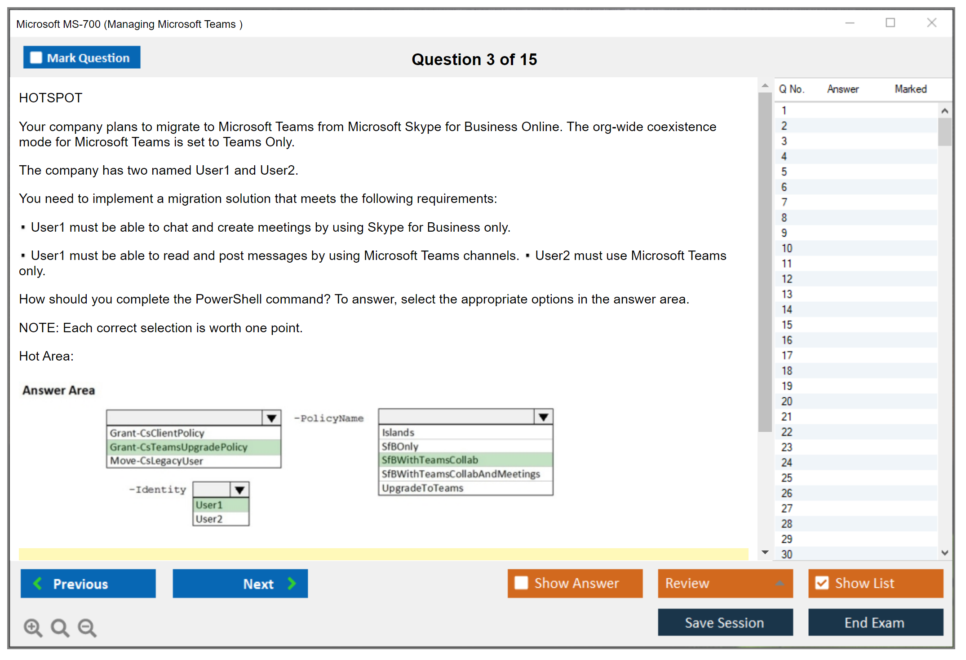Open the PolicyName dropdown arrow
Image resolution: width=966 pixels, height=660 pixels.
tap(543, 417)
